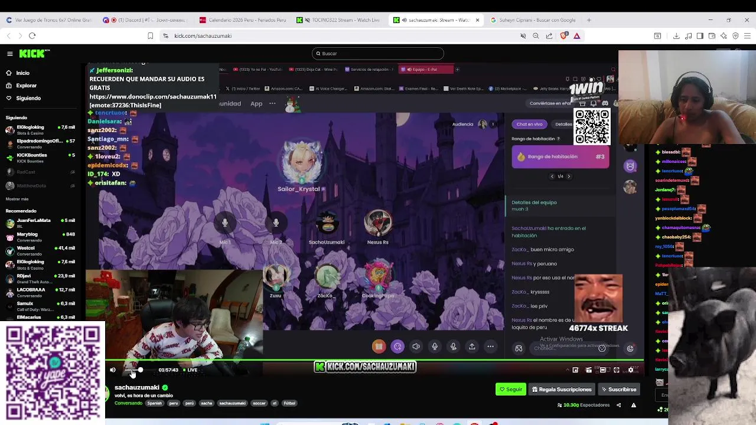
Task: Toggle theater mode in the player
Action: (602, 370)
